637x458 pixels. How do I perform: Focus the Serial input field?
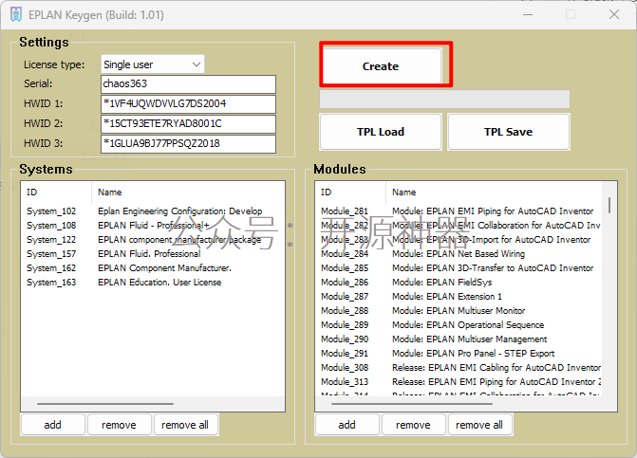point(188,84)
